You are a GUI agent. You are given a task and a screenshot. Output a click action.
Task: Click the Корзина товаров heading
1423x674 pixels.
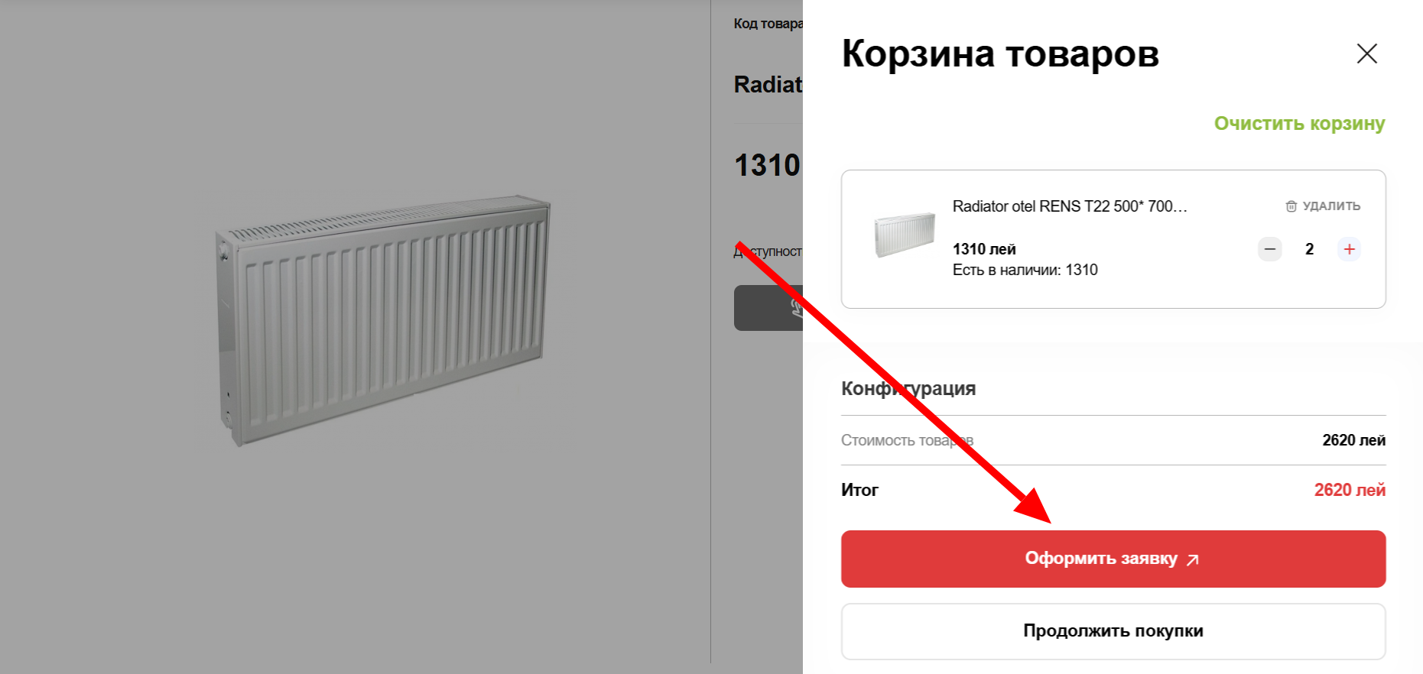(x=1000, y=53)
